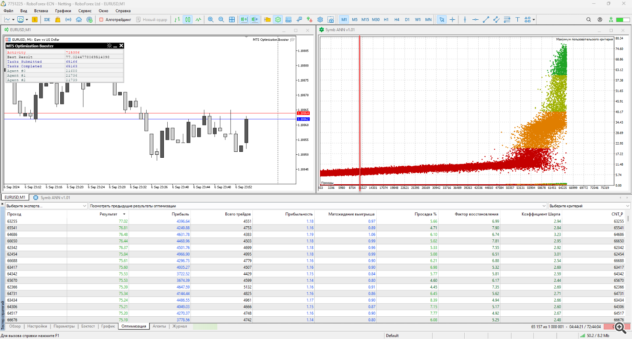This screenshot has height=339, width=632.
Task: Select the crosshair cursor tool
Action: pos(453,19)
